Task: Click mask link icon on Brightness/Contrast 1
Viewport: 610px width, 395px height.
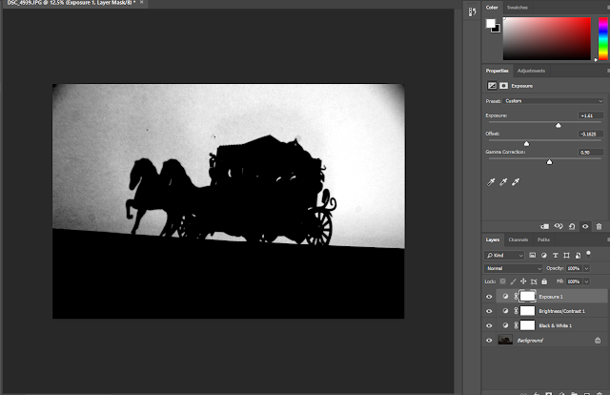Action: coord(517,311)
